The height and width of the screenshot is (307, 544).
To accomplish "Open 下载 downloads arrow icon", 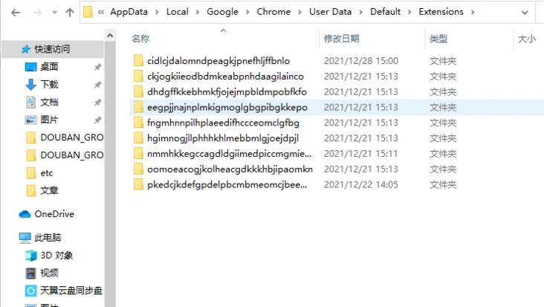I will tap(31, 84).
